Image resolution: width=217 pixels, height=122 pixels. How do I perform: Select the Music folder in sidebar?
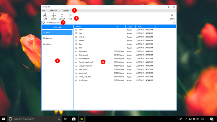coord(57,32)
